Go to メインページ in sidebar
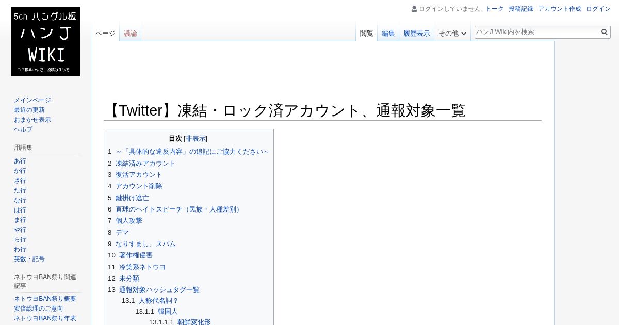Image resolution: width=619 pixels, height=325 pixels. click(x=32, y=100)
